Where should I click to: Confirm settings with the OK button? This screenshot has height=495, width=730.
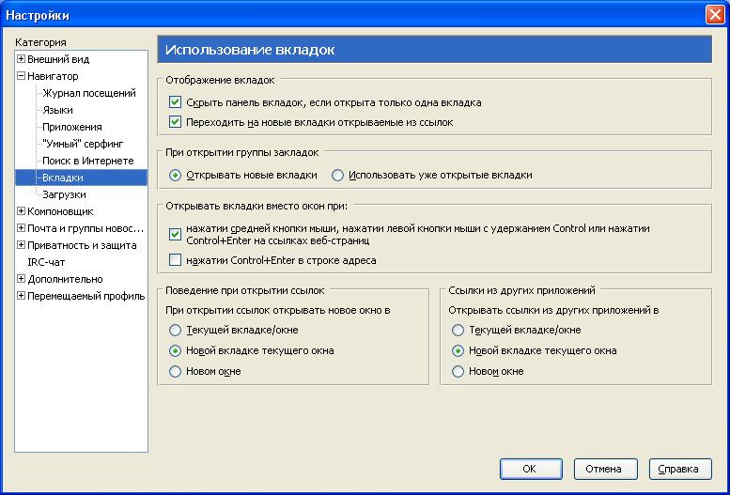tap(531, 469)
